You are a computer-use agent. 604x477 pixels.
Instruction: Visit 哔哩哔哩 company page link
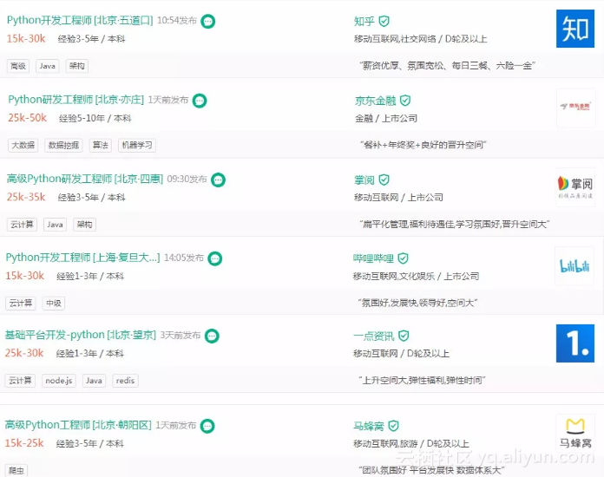click(373, 258)
